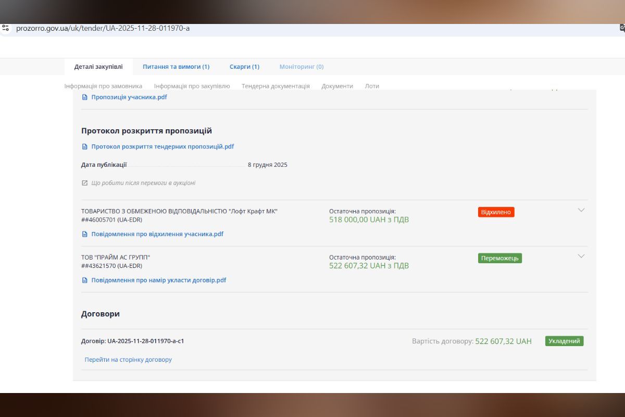Open Перейти на сторінку договору link
The width and height of the screenshot is (625, 417).
(128, 360)
